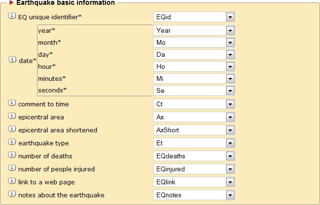
Task: Click info icon beside EQ unique identifier
Action: click(x=12, y=17)
